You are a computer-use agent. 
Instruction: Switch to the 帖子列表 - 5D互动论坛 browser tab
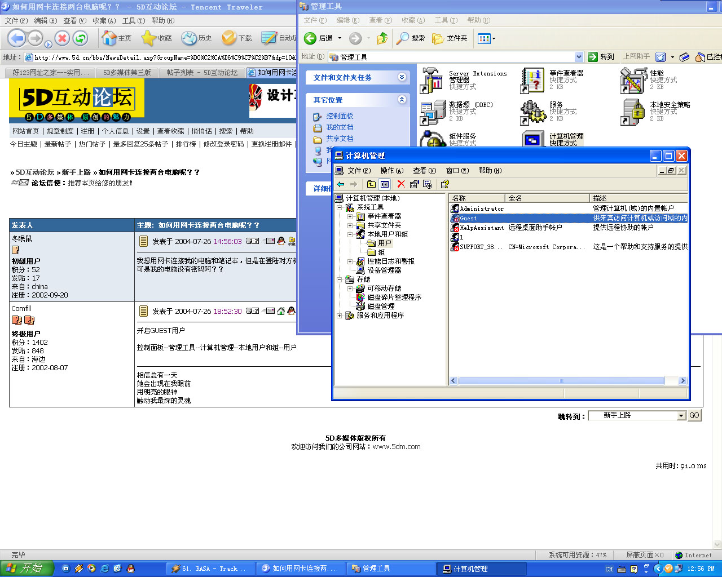pos(202,72)
